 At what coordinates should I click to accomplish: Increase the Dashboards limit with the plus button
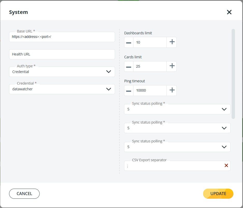tap(172, 42)
